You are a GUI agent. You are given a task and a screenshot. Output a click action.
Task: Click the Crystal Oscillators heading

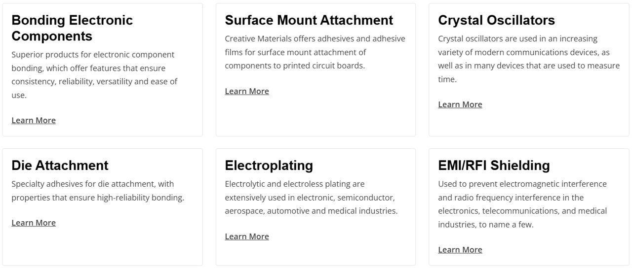496,20
